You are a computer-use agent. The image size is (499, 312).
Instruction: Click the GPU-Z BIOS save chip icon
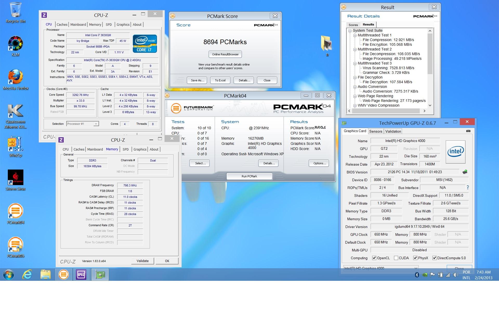click(465, 172)
